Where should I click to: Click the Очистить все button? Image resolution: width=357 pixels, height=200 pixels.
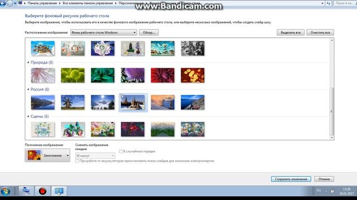pyautogui.click(x=320, y=32)
